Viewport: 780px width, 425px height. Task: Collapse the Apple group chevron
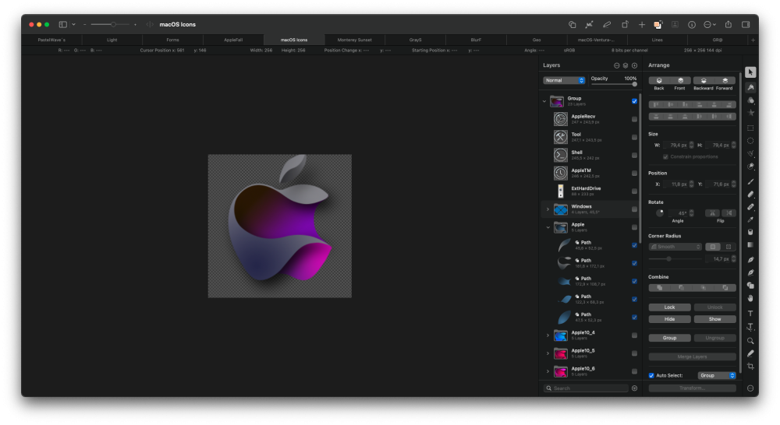click(x=548, y=227)
